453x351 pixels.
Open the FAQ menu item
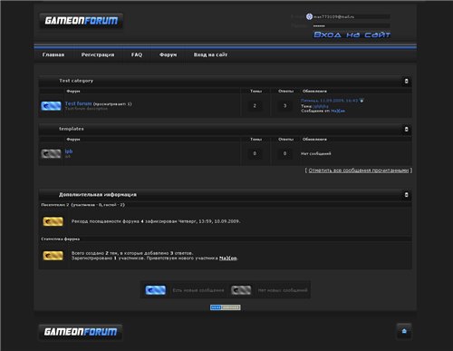click(137, 54)
